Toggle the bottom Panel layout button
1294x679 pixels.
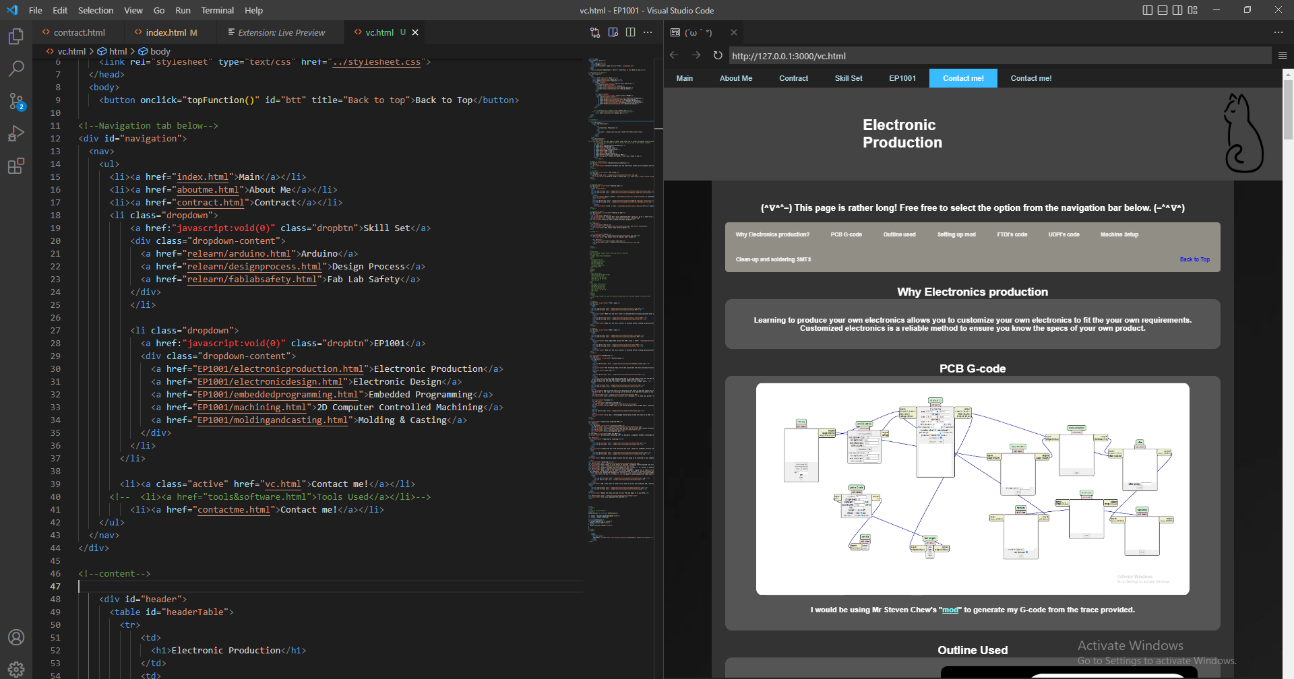1163,10
